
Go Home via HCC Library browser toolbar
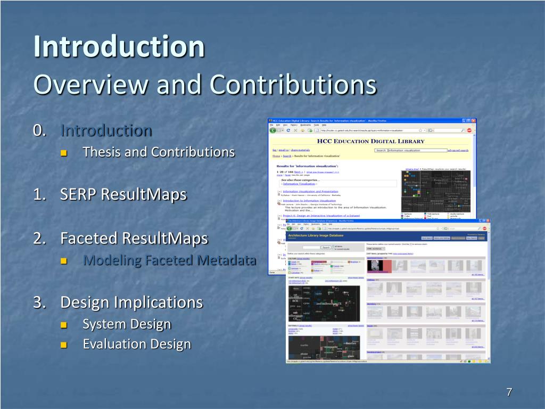pos(302,130)
